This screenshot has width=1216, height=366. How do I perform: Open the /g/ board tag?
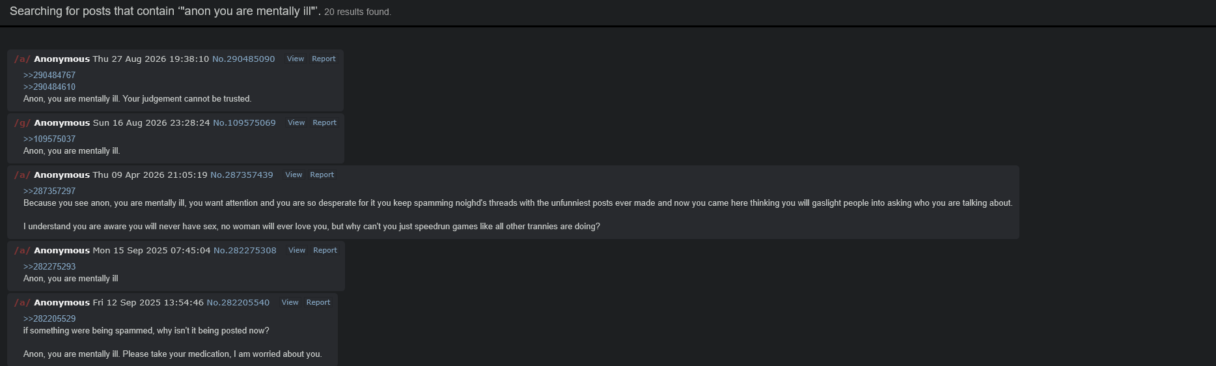click(22, 122)
